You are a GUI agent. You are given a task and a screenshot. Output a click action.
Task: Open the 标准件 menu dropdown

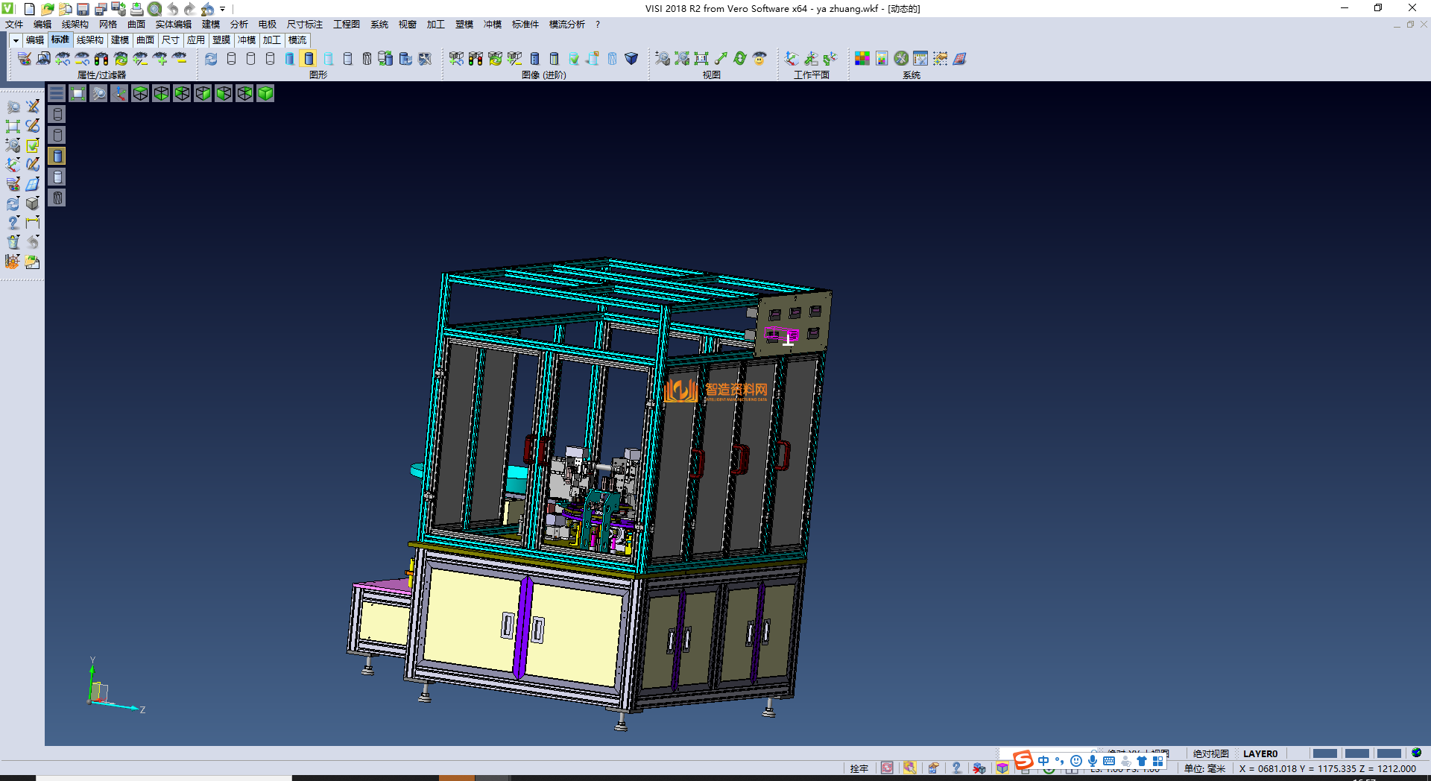pos(525,25)
